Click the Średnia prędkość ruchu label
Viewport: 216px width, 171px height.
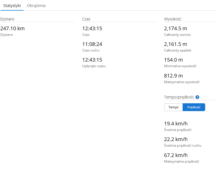[x=183, y=146]
